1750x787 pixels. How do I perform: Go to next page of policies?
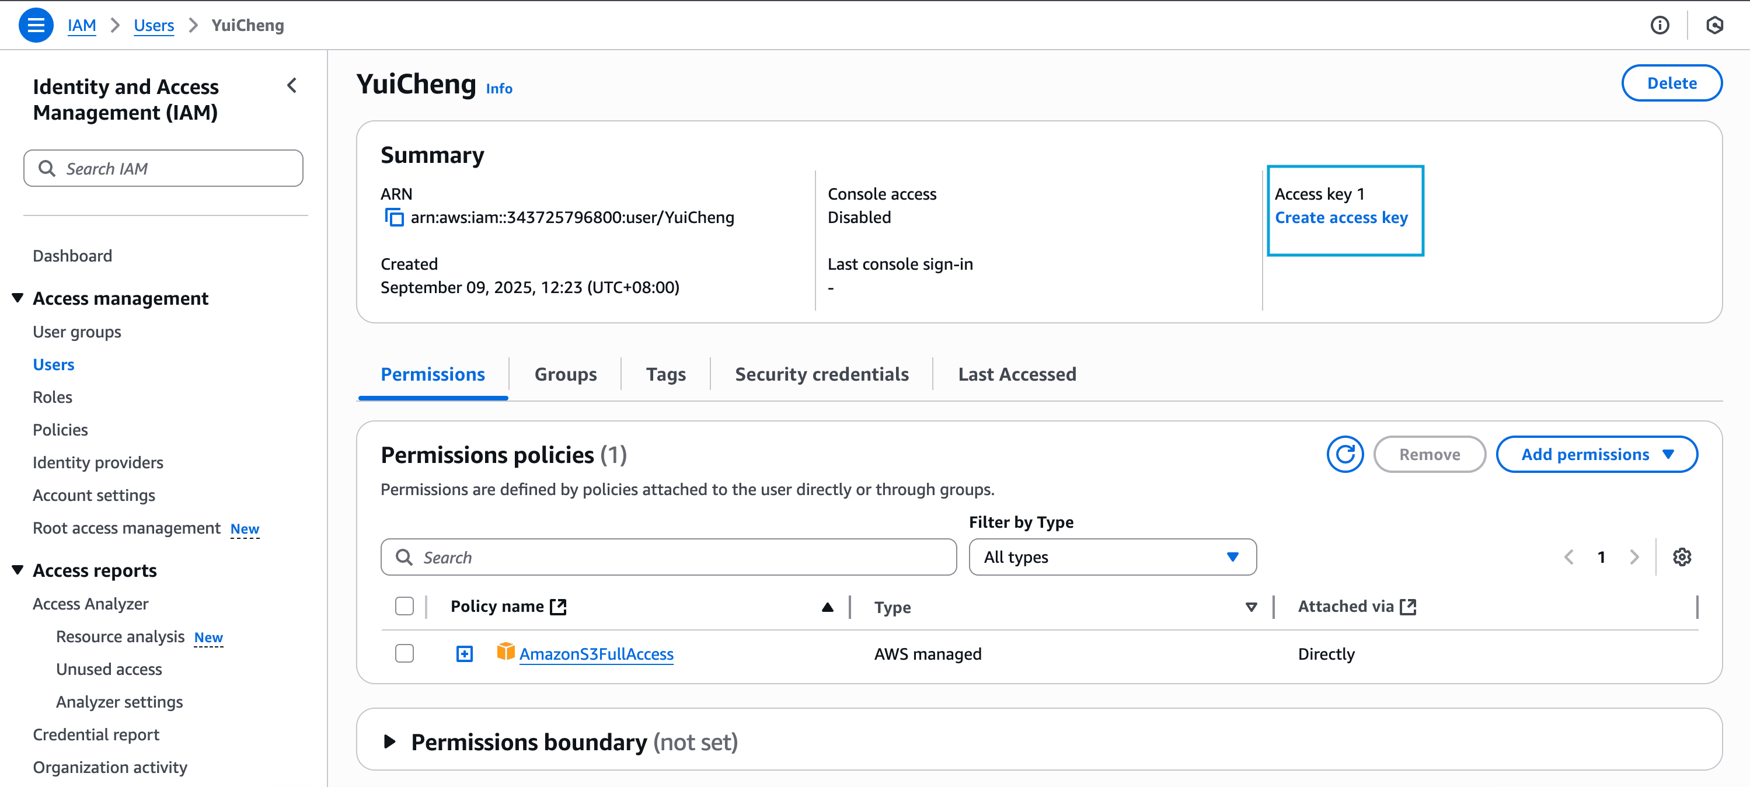(1634, 558)
